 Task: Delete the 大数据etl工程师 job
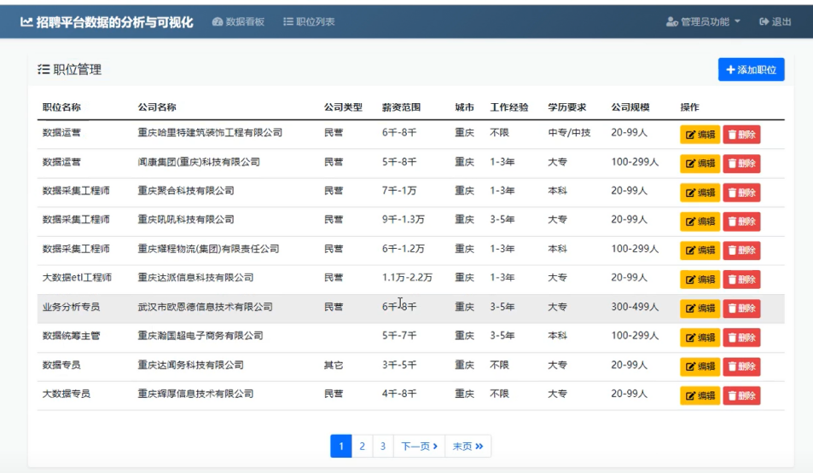pos(741,280)
